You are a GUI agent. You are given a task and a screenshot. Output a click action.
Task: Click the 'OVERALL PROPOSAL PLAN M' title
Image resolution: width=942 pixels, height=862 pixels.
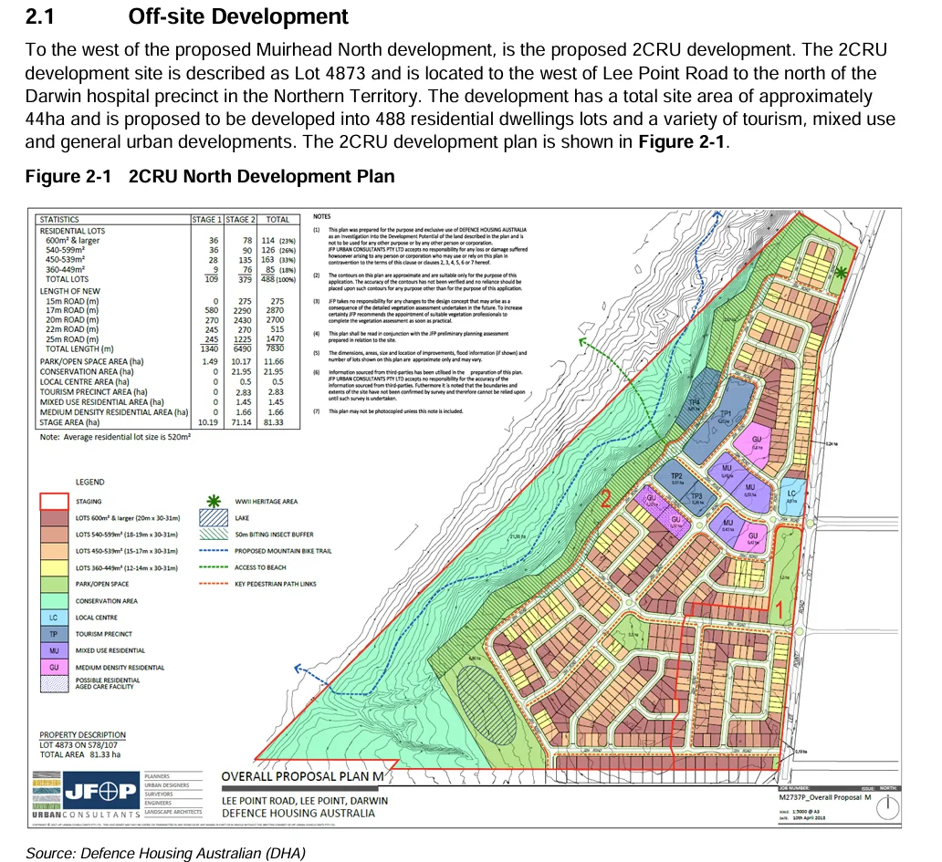(303, 777)
